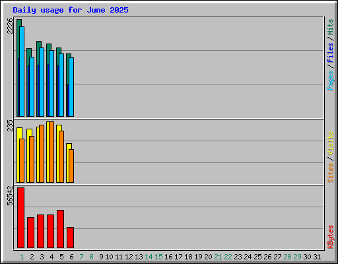
Task: Click the day 3 cyan pages bar
Action: tap(42, 82)
